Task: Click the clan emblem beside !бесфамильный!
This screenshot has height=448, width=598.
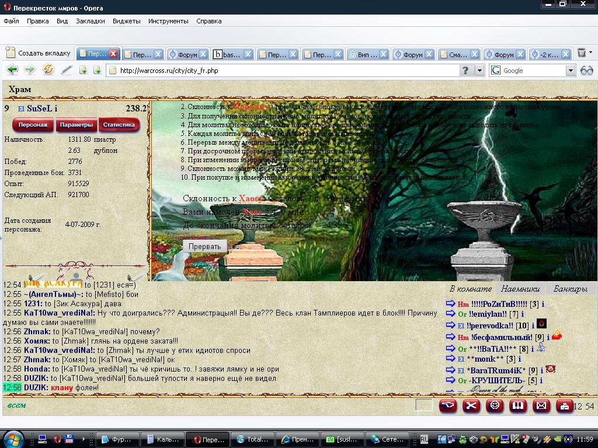Action: point(557,335)
